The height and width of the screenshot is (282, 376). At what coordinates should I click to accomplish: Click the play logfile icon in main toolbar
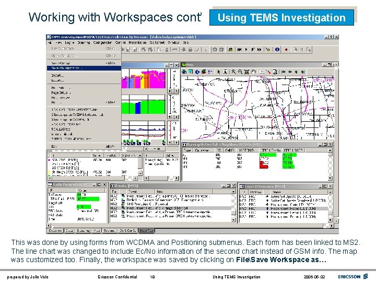246,50
